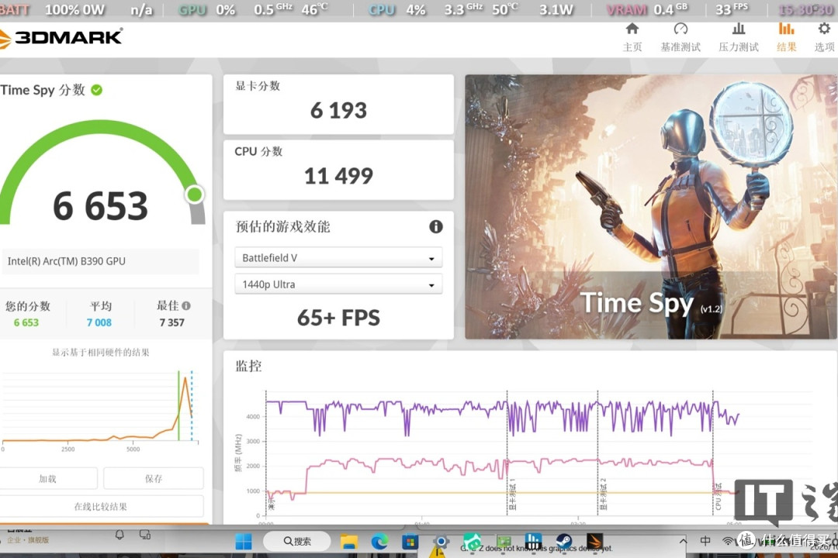The width and height of the screenshot is (838, 558).
Task: Click the CPU 分数 value 11 499
Action: click(x=338, y=176)
